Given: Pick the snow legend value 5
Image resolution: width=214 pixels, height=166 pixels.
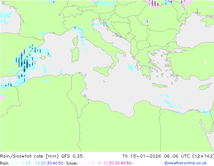Looking at the screenshot, I should coord(100,163).
